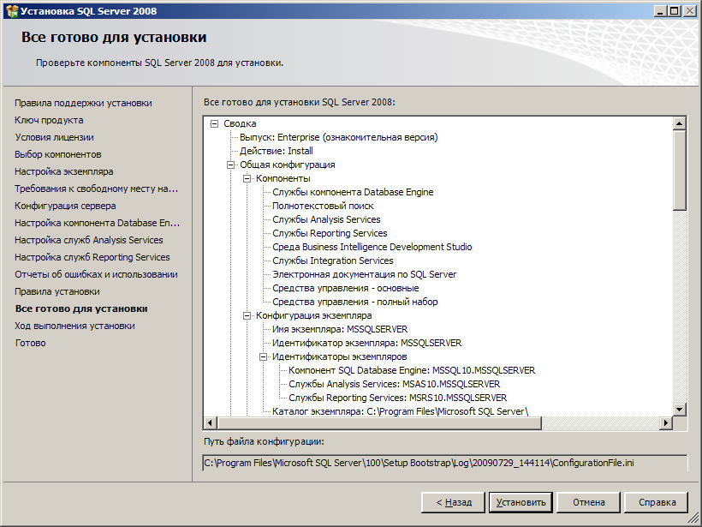The height and width of the screenshot is (527, 702).
Task: Minimize the setup window
Action: pos(660,11)
